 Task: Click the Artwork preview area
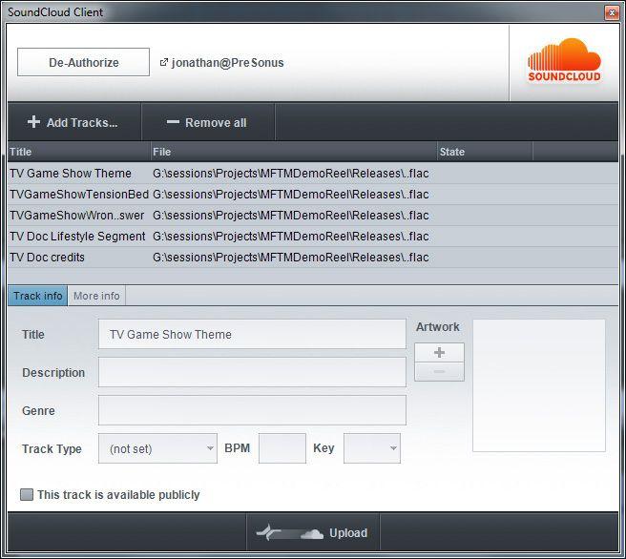[539, 385]
